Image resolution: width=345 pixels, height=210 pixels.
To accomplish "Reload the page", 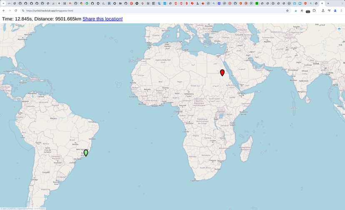I will point(16,11).
